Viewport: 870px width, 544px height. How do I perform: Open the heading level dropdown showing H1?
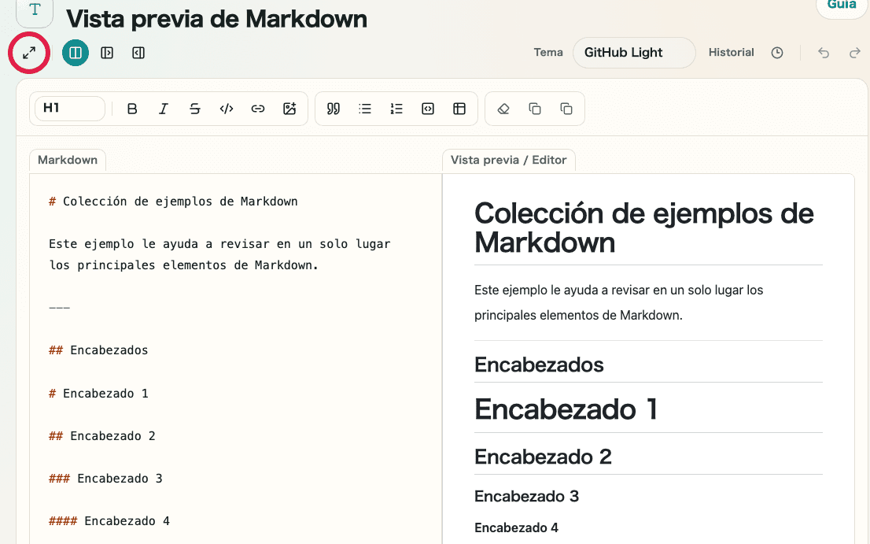coord(69,109)
